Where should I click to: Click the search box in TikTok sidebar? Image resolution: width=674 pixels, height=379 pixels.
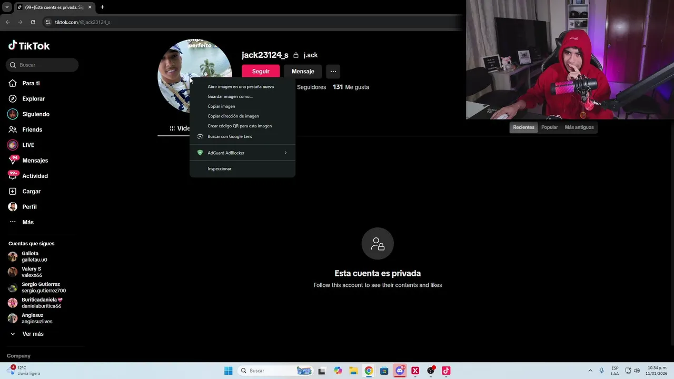(42, 65)
